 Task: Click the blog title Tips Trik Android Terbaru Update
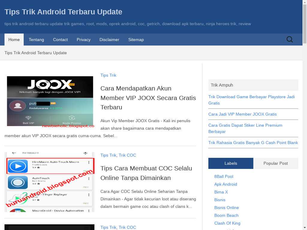tap(63, 12)
